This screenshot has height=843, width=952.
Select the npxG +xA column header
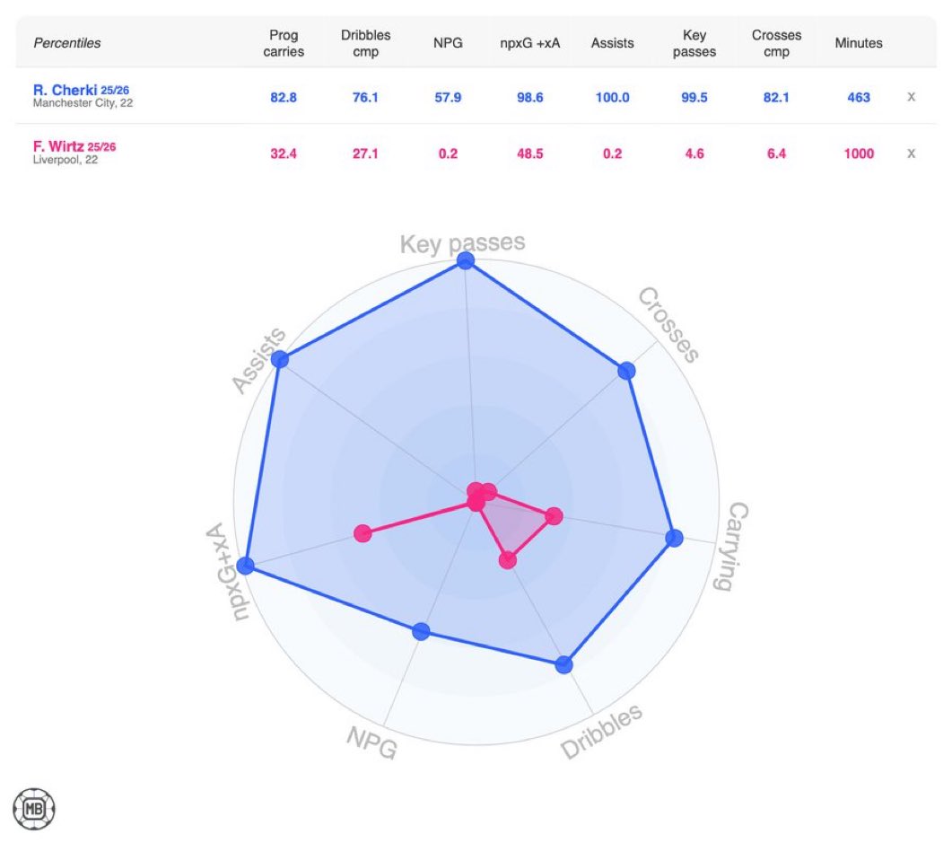[529, 43]
